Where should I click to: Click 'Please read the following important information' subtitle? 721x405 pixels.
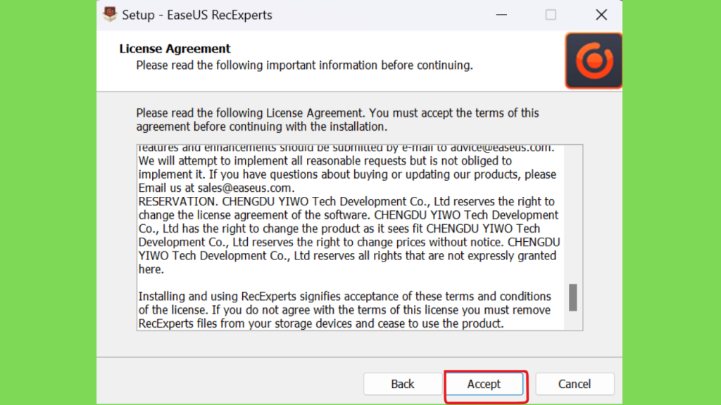pos(304,65)
